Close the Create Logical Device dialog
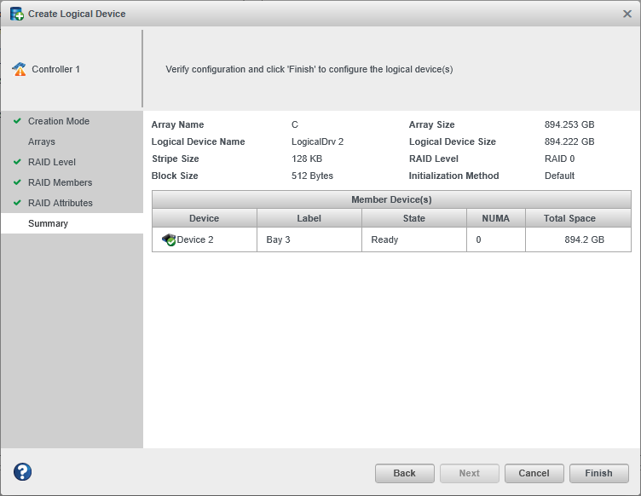 (627, 14)
